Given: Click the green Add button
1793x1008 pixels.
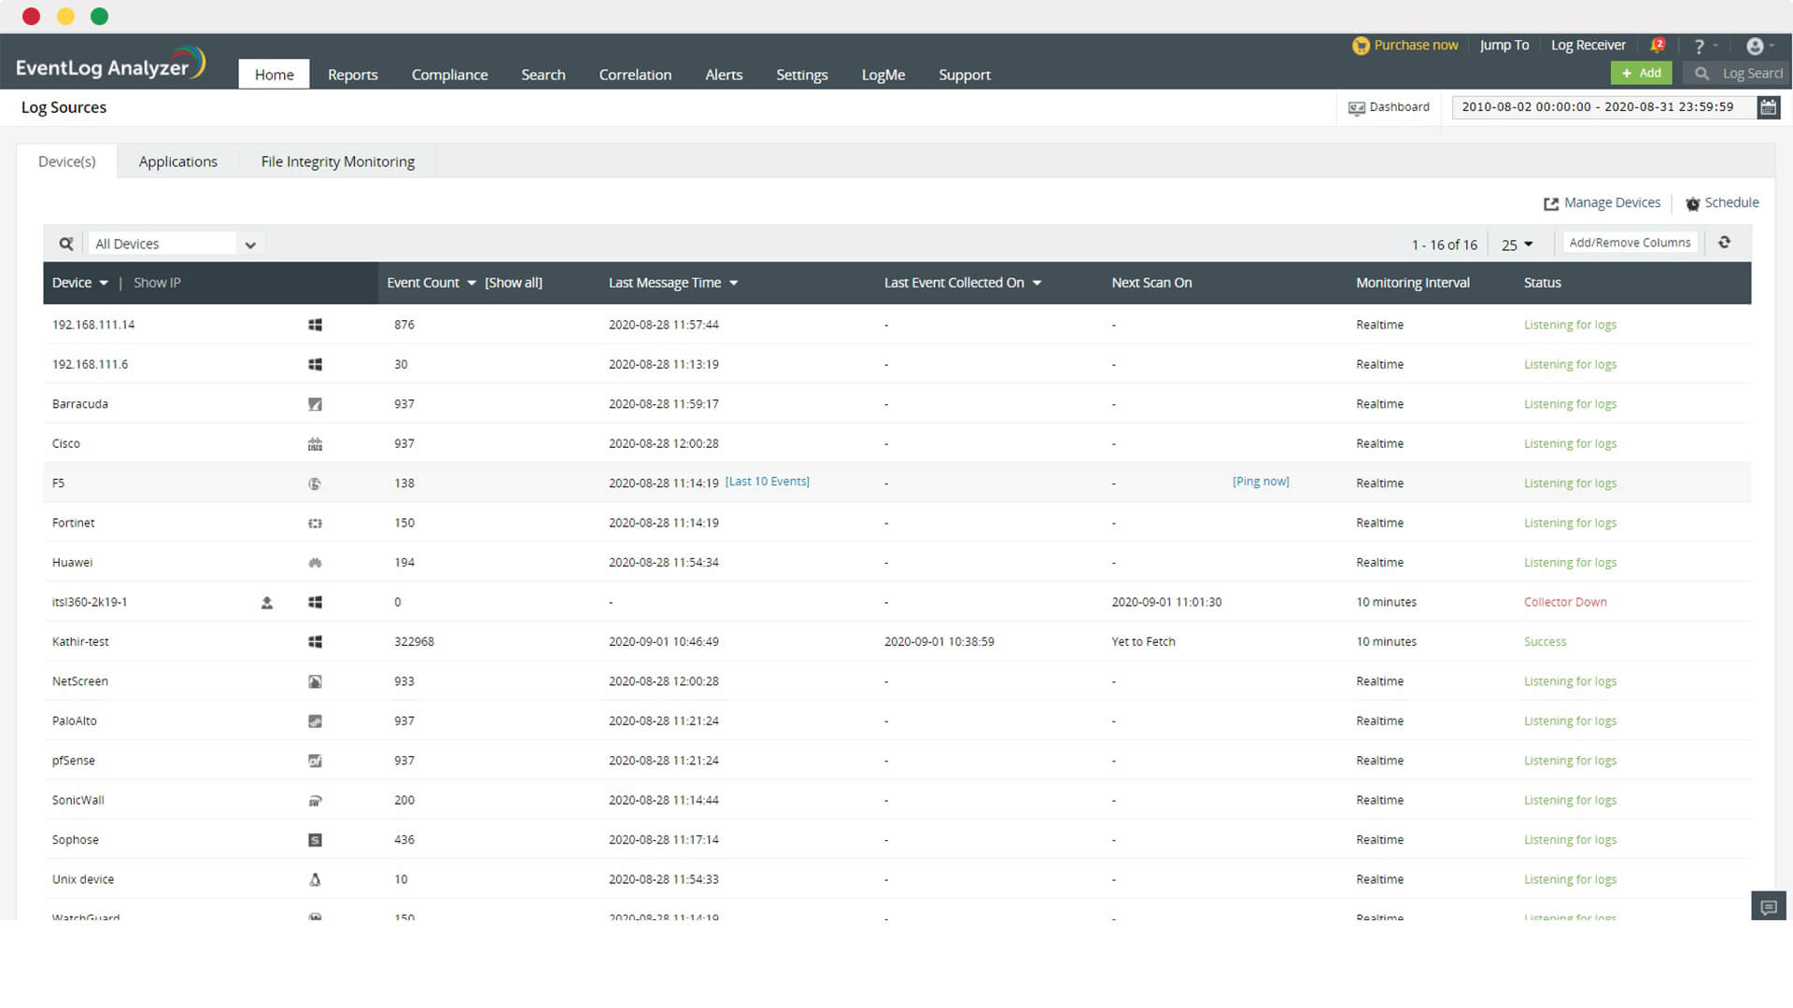Looking at the screenshot, I should (x=1641, y=73).
